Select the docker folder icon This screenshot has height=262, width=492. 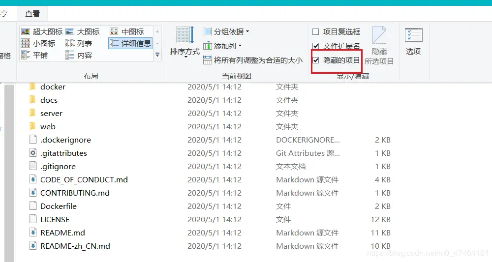pyautogui.click(x=32, y=87)
